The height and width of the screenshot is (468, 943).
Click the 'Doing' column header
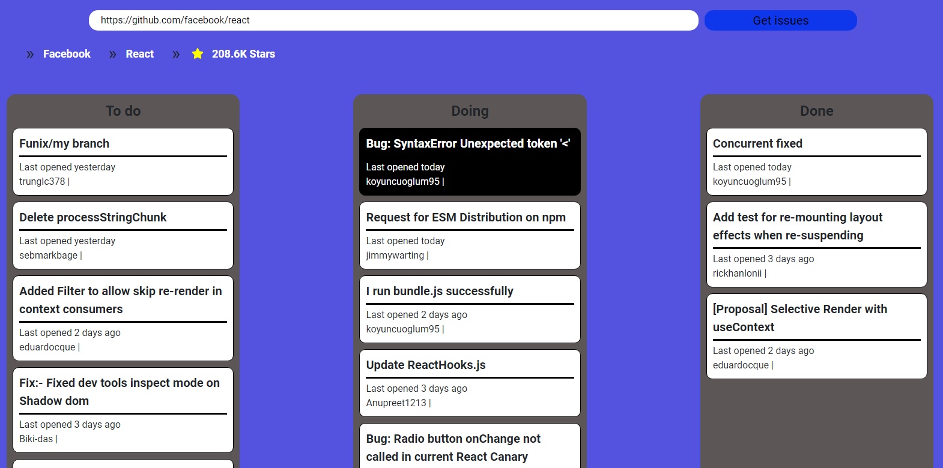(x=470, y=111)
